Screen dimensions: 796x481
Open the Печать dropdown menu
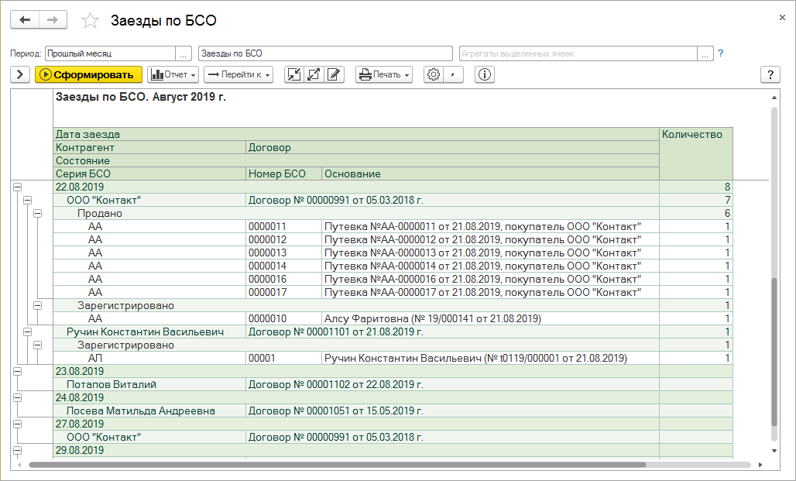[384, 74]
